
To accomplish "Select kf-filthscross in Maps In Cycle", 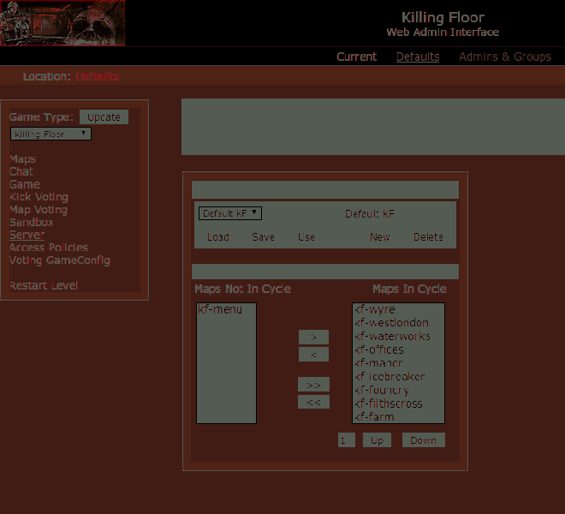I will pyautogui.click(x=398, y=403).
